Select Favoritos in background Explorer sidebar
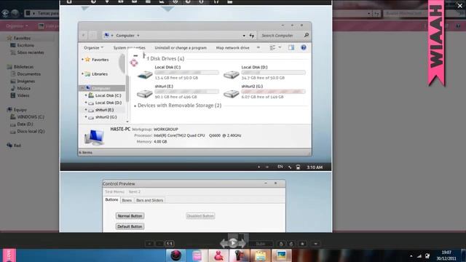Viewport: 466px width, 262px height. point(22,38)
